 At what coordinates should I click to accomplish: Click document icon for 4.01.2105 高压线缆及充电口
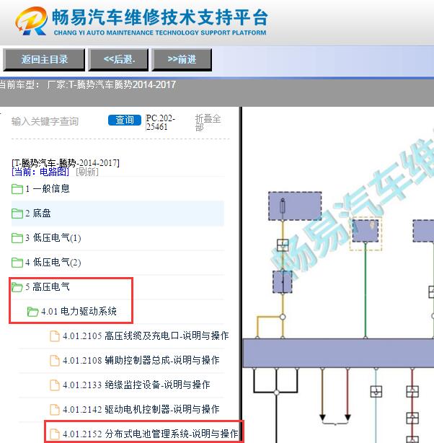pyautogui.click(x=55, y=336)
